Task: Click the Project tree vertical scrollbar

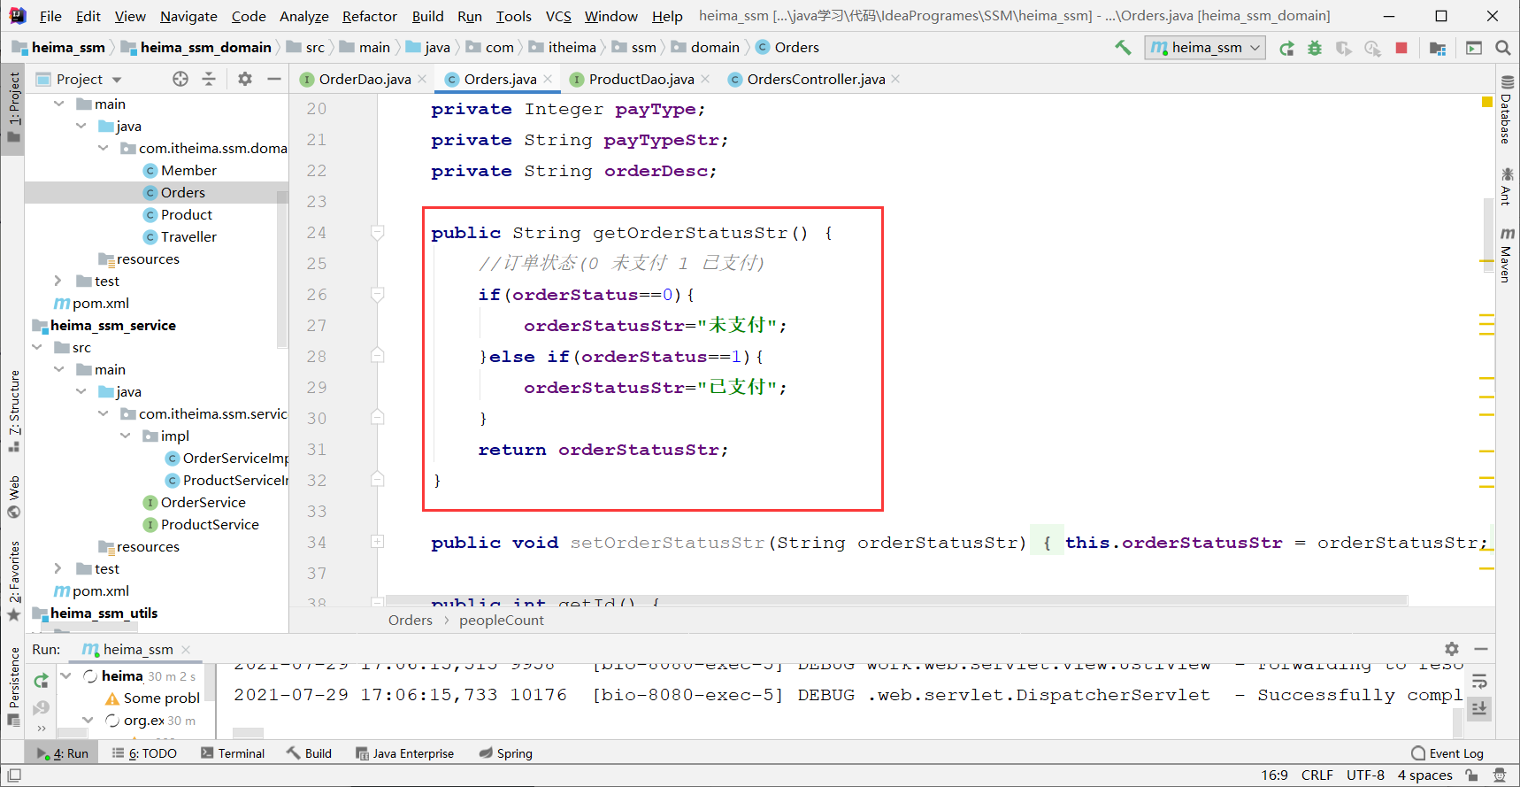Action: [282, 270]
